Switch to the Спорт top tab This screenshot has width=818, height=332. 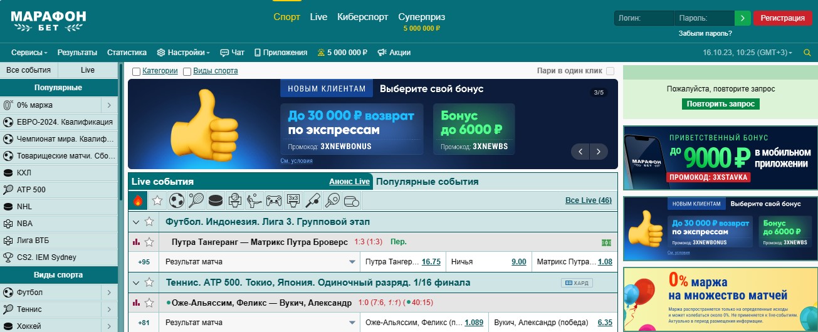click(287, 17)
